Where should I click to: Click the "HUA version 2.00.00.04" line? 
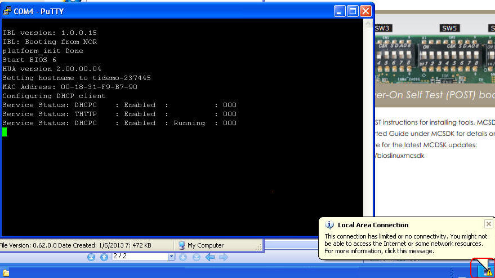click(x=52, y=69)
